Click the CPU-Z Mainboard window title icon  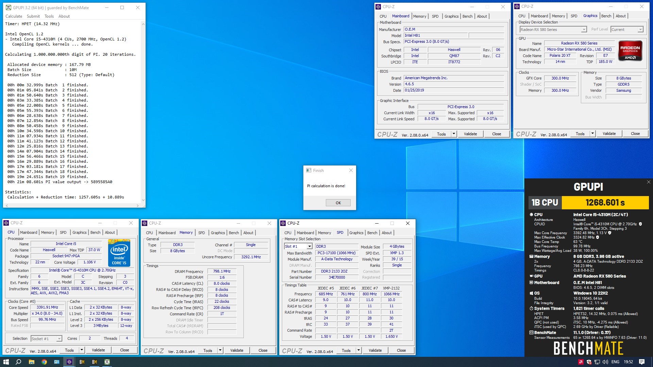click(378, 6)
